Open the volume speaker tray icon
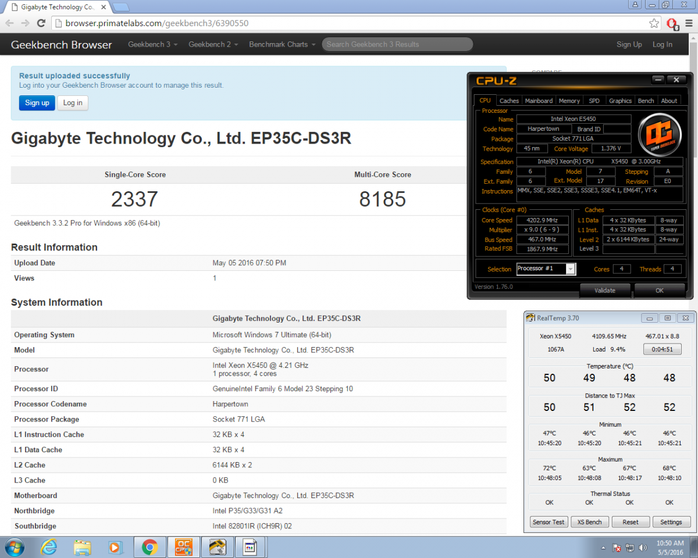Viewport: 698px width, 558px height. [x=643, y=548]
